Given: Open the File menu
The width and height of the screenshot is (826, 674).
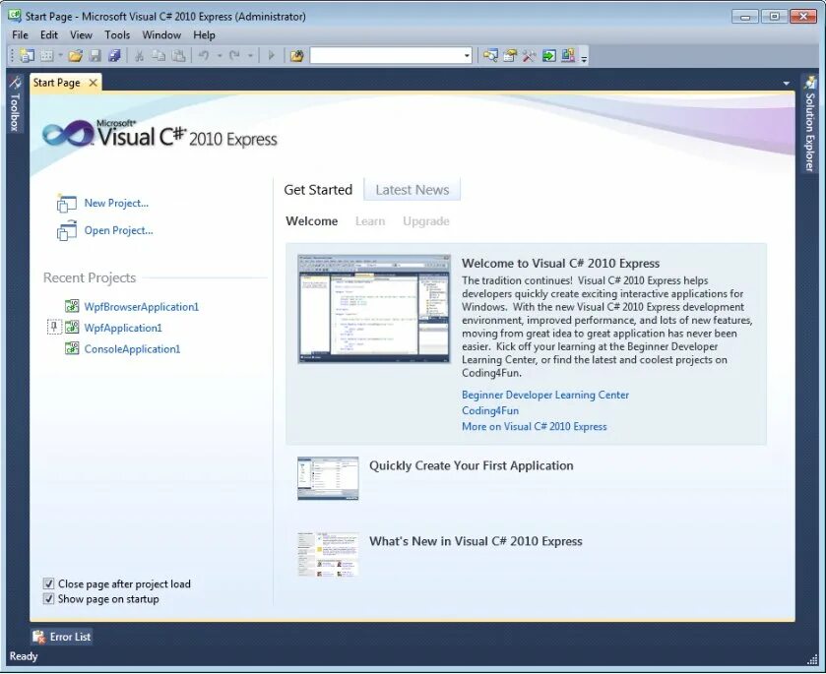Looking at the screenshot, I should 20,35.
